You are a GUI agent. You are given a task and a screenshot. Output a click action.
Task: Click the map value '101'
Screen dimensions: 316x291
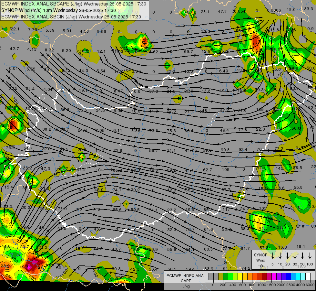click(x=99, y=170)
